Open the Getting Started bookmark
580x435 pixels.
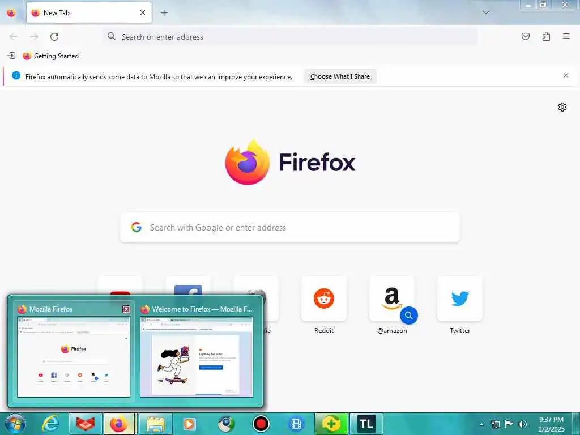point(50,56)
